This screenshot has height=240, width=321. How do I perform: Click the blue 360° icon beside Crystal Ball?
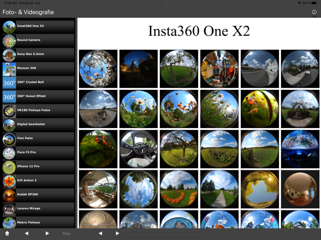pos(9,83)
